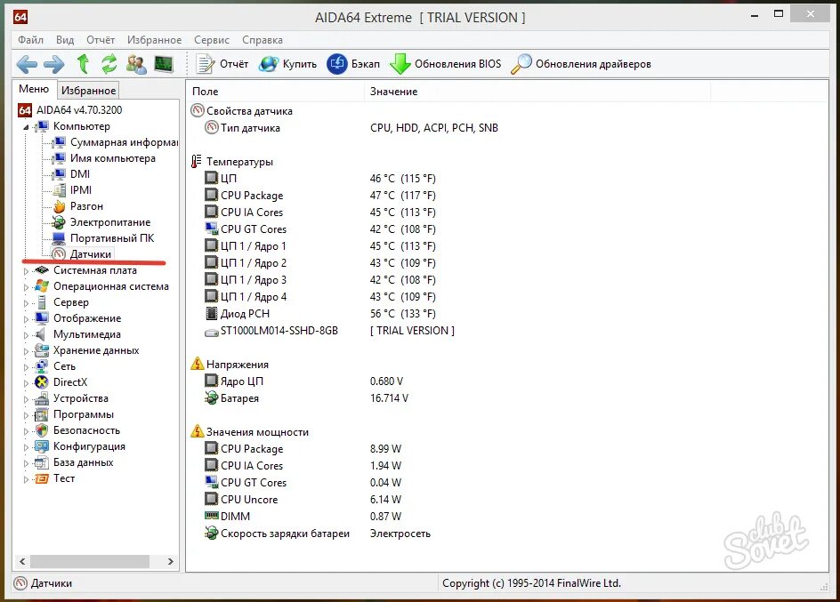Select the DIMM power row
The width and height of the screenshot is (840, 602).
303,517
